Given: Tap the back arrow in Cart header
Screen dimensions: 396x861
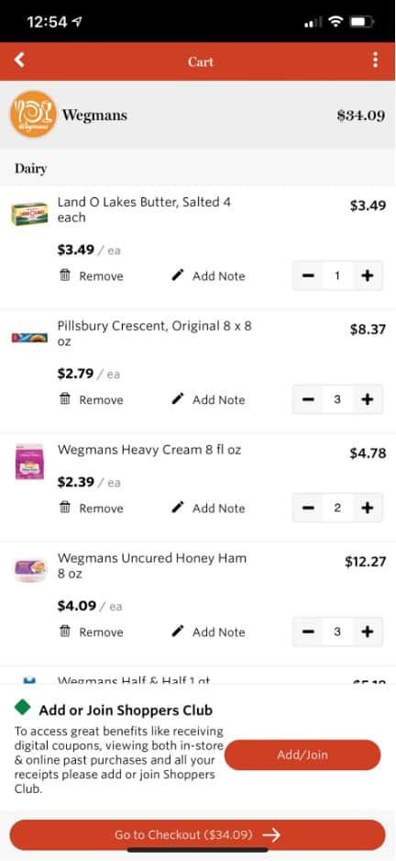Looking at the screenshot, I should click(x=19, y=60).
